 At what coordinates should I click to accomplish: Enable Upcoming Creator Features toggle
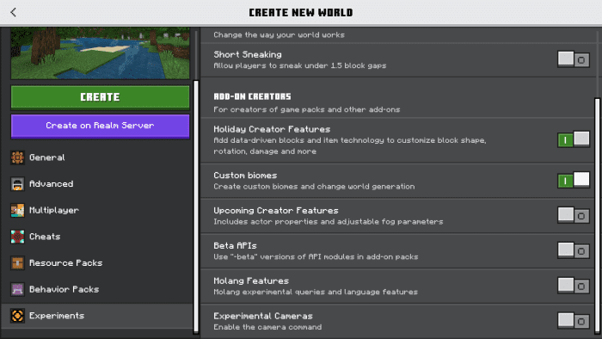coord(574,215)
